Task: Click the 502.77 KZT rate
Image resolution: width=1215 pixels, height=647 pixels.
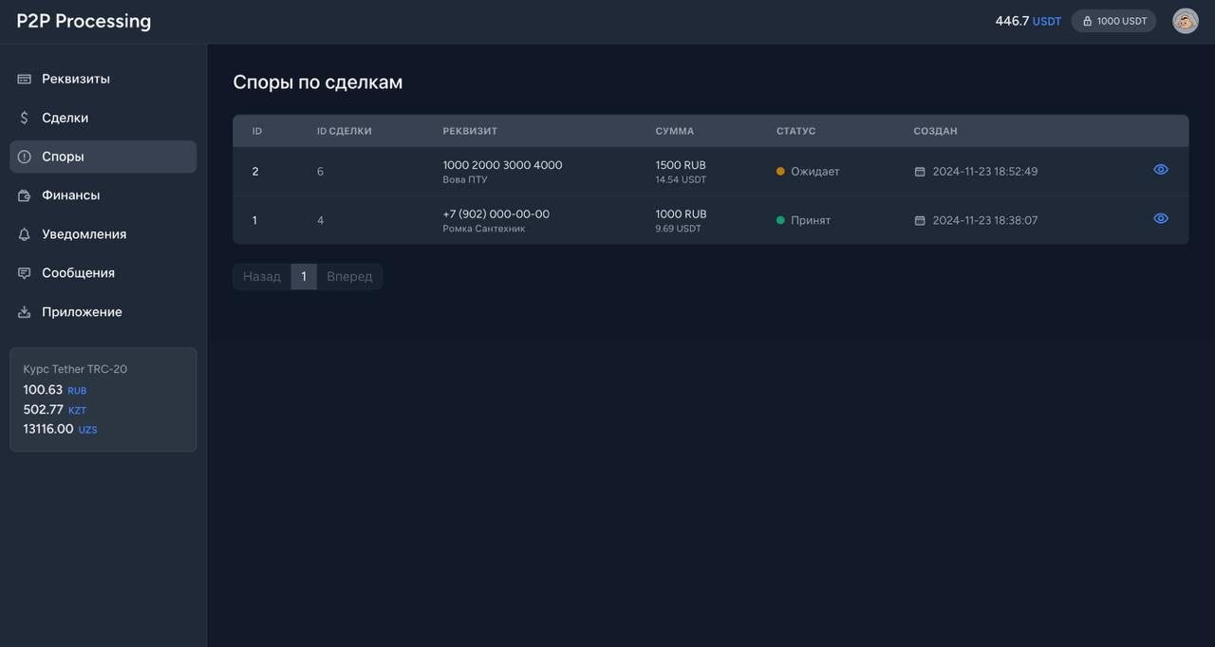Action: pos(55,410)
